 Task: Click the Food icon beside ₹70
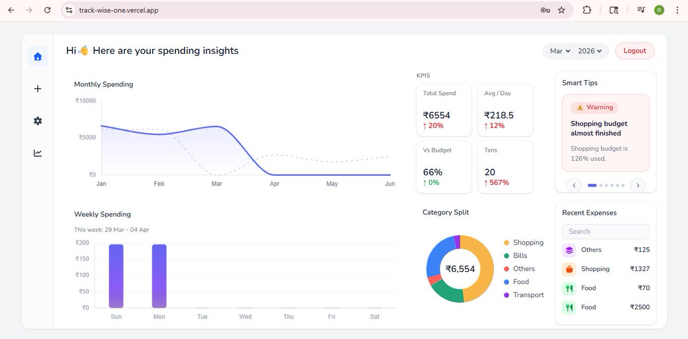569,289
